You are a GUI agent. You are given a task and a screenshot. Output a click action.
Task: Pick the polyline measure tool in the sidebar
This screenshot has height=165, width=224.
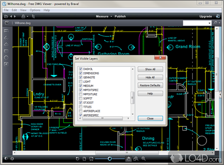(6, 38)
